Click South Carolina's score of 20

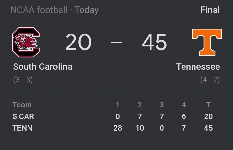[x=78, y=42]
